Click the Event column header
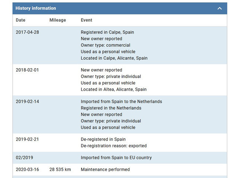 coord(86,20)
